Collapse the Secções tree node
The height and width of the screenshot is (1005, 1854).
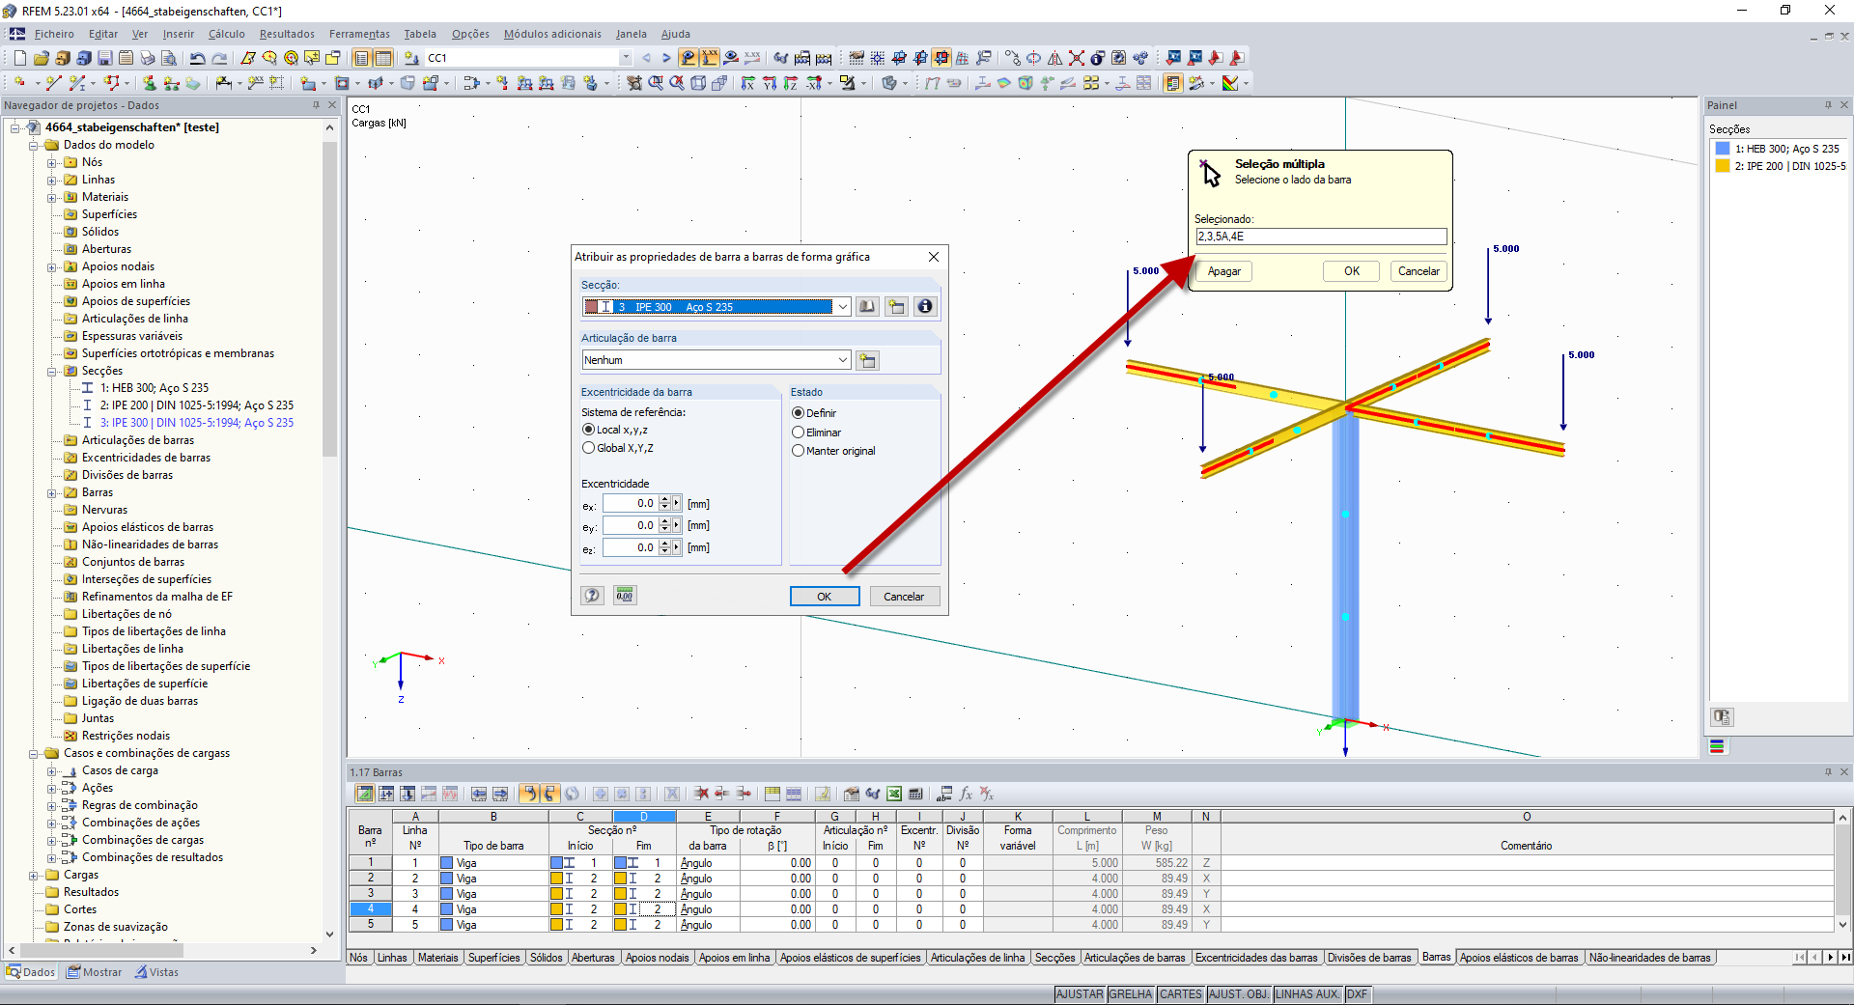click(x=52, y=371)
